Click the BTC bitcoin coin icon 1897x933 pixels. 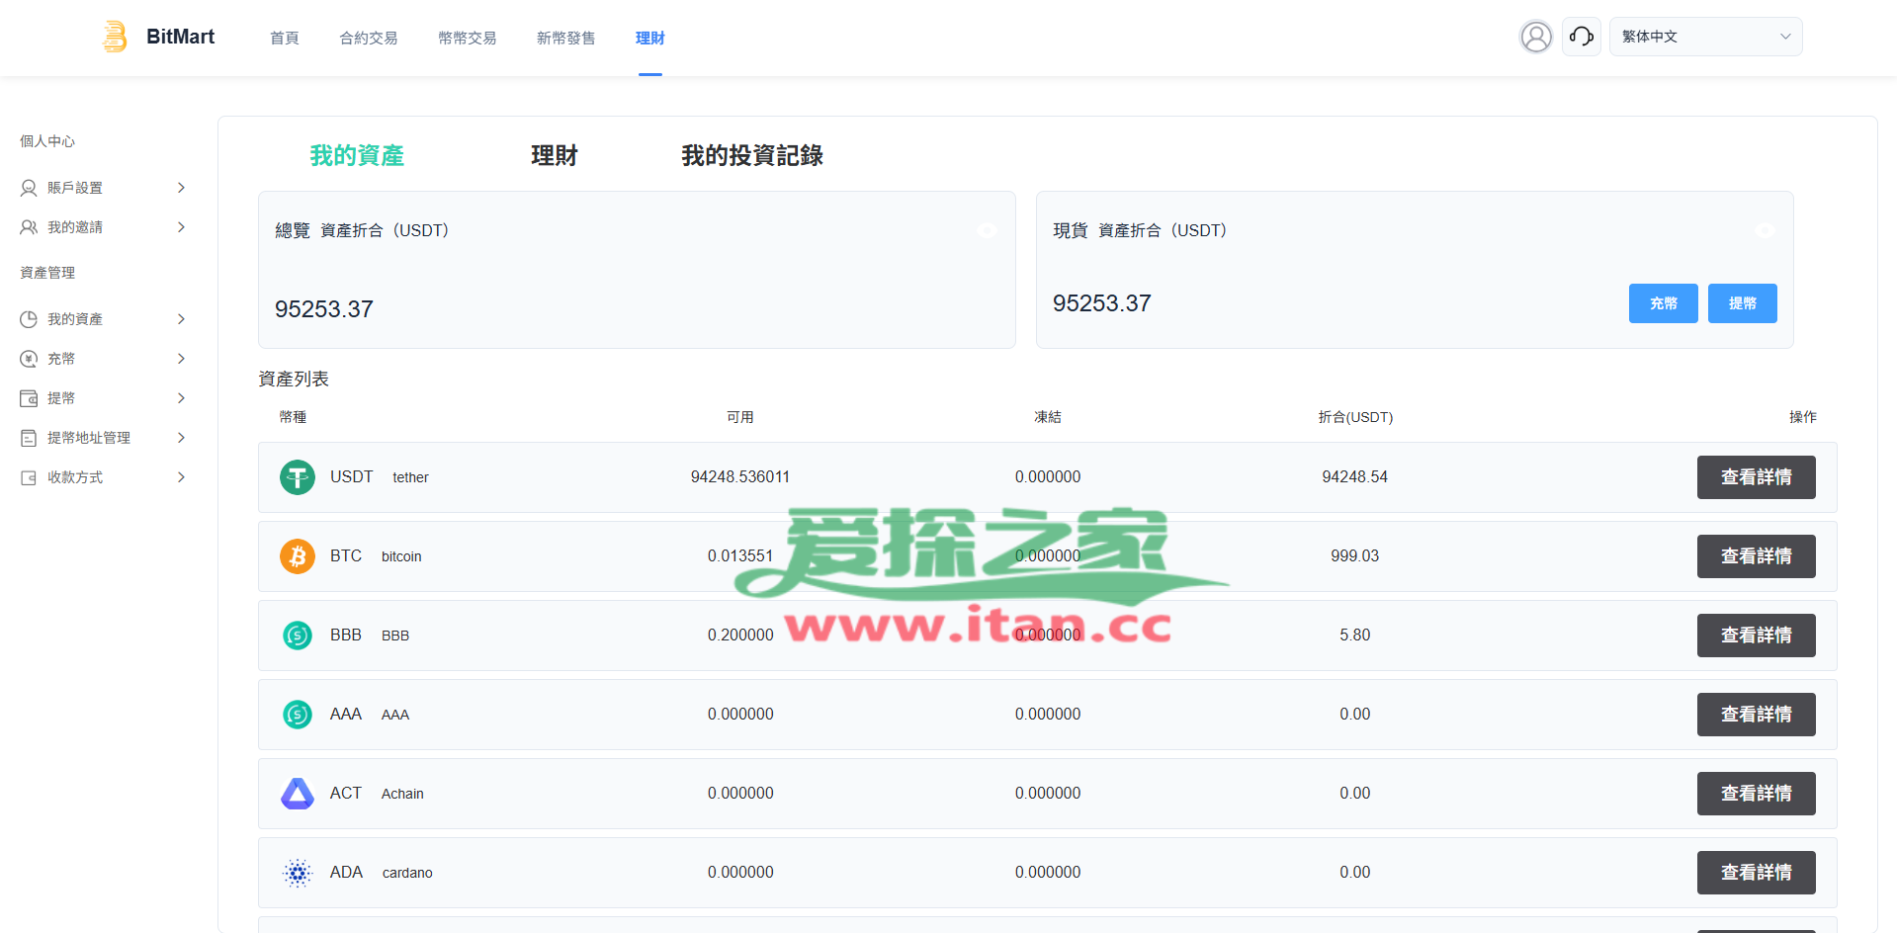(x=297, y=556)
